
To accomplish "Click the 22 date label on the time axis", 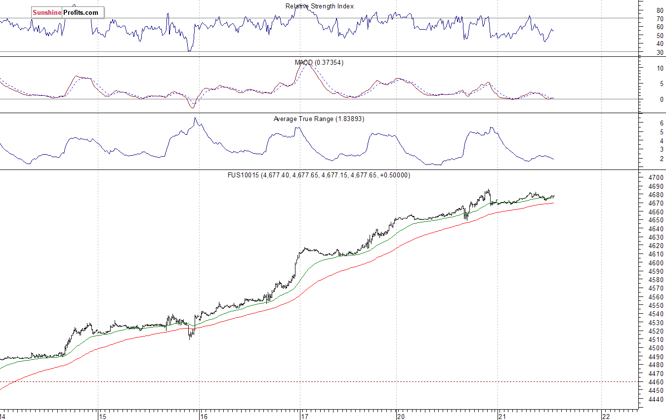I will tap(606, 417).
